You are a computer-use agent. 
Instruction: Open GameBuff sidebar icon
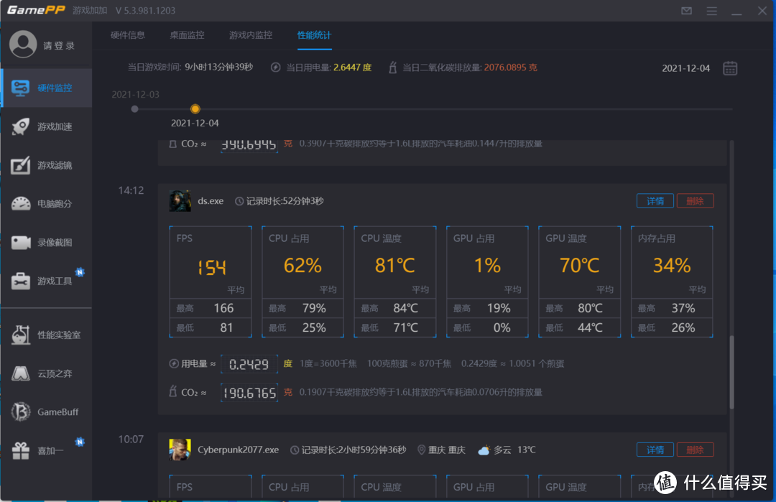(21, 412)
